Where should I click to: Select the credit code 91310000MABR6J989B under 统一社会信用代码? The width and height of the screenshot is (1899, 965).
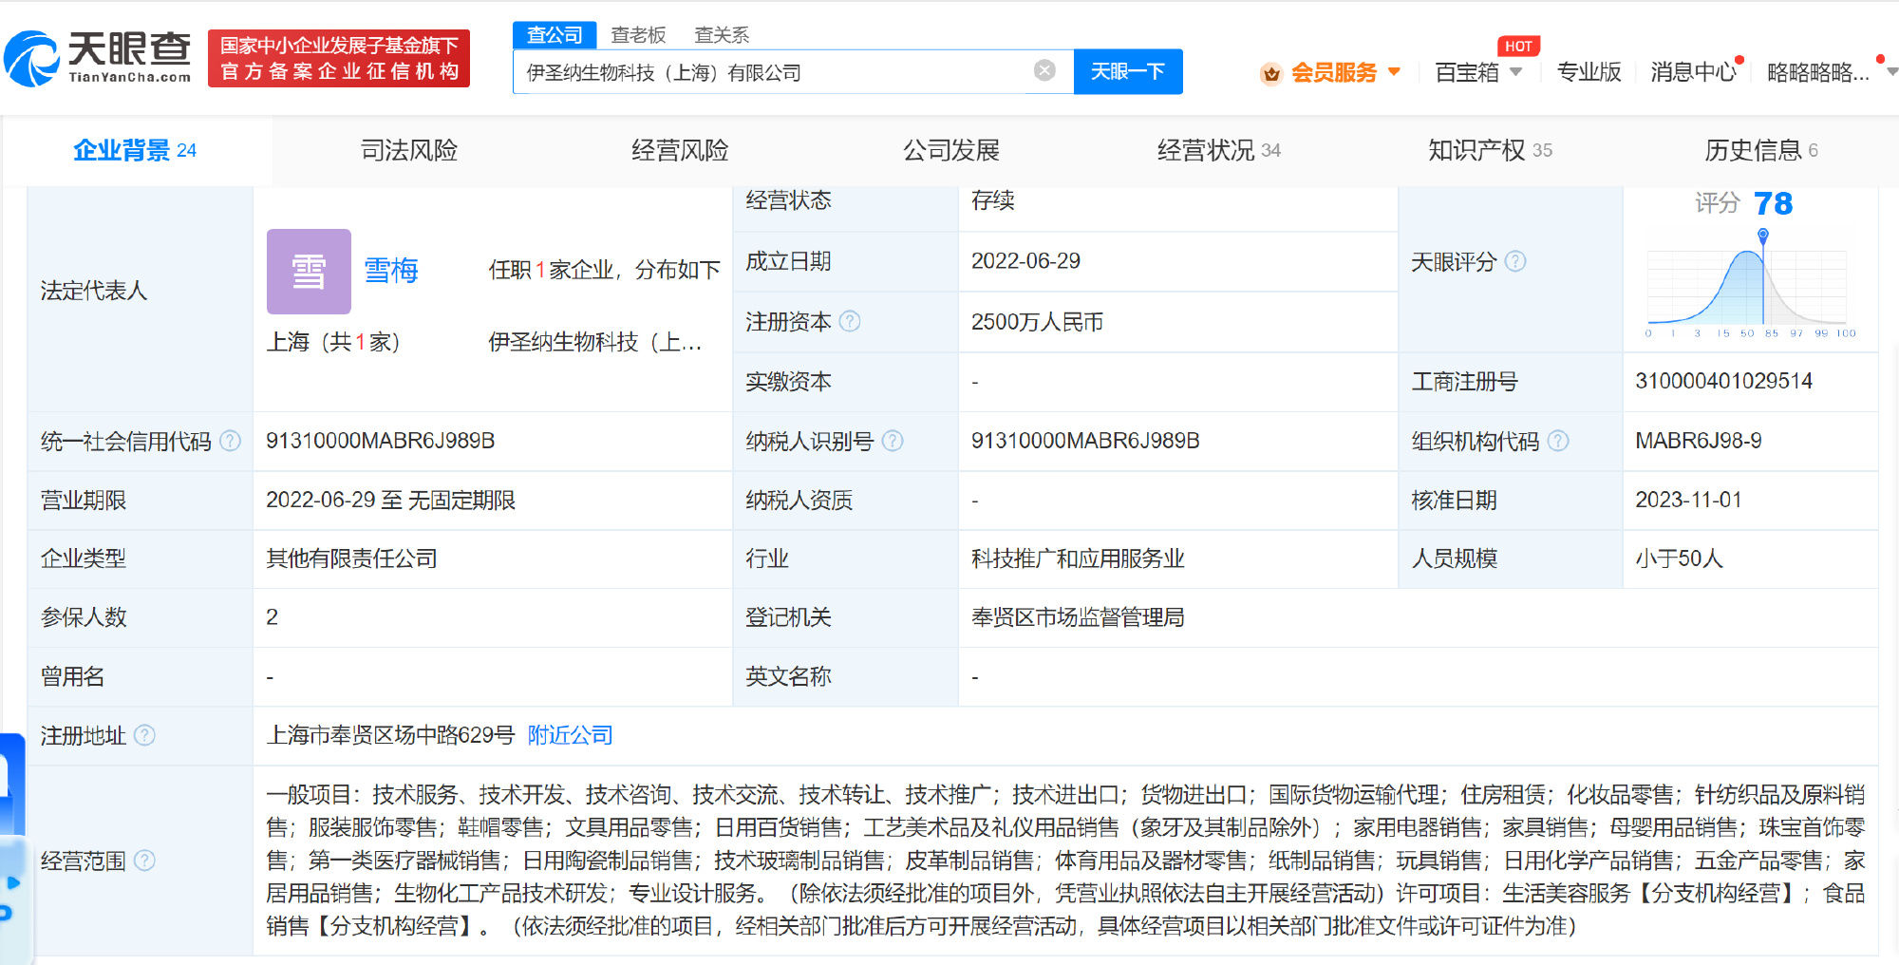point(380,441)
